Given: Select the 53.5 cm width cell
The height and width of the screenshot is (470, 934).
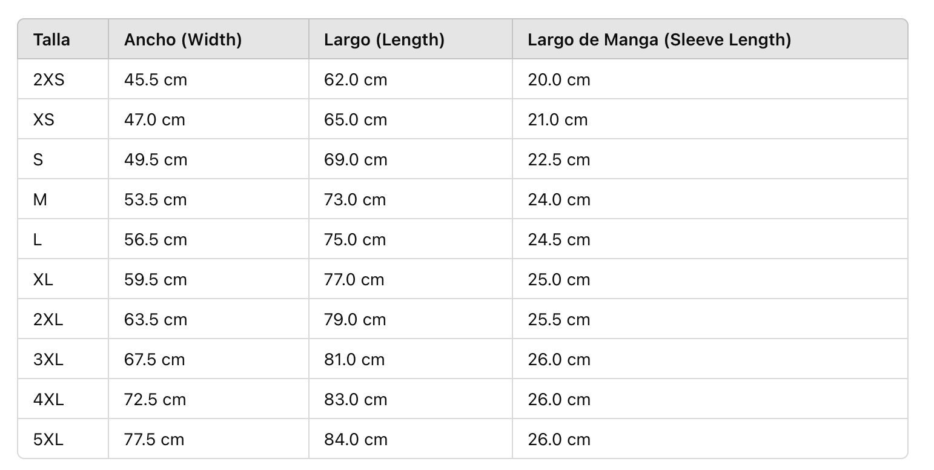Looking at the screenshot, I should [x=156, y=200].
